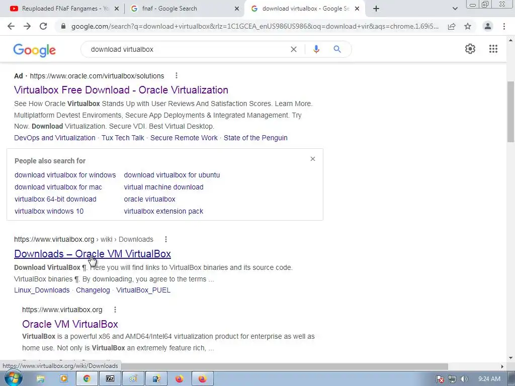Open Windows Start orb
Image resolution: width=515 pixels, height=386 pixels.
click(x=13, y=378)
